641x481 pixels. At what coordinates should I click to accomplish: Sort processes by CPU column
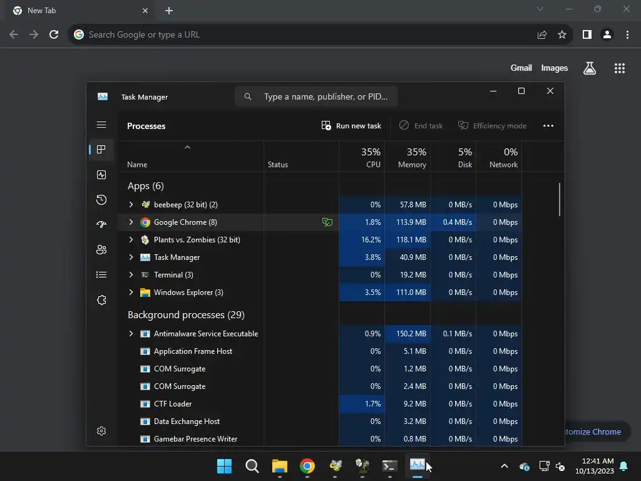coord(362,157)
